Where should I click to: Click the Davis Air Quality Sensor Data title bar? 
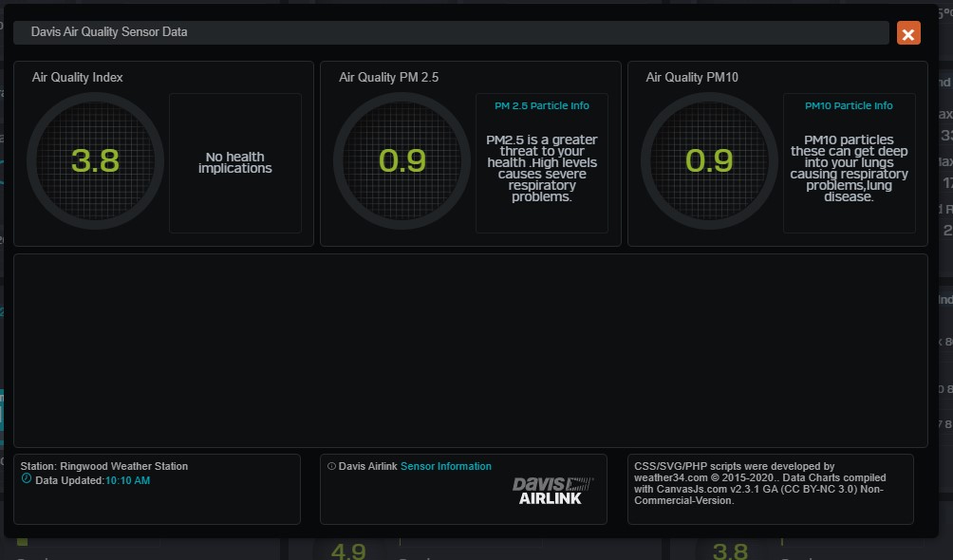(451, 32)
